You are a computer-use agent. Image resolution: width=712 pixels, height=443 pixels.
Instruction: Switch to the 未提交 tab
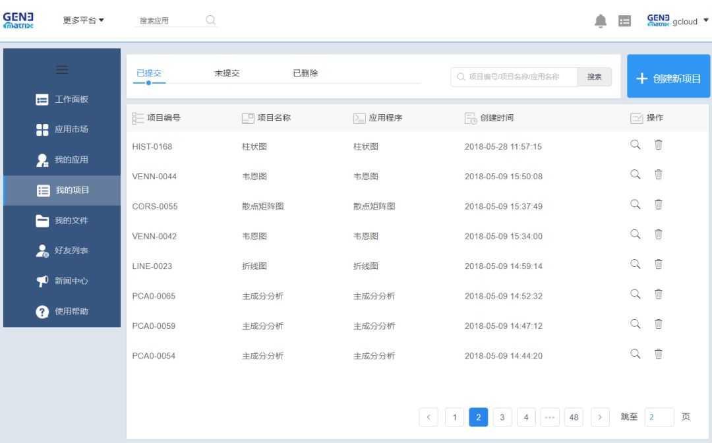227,73
